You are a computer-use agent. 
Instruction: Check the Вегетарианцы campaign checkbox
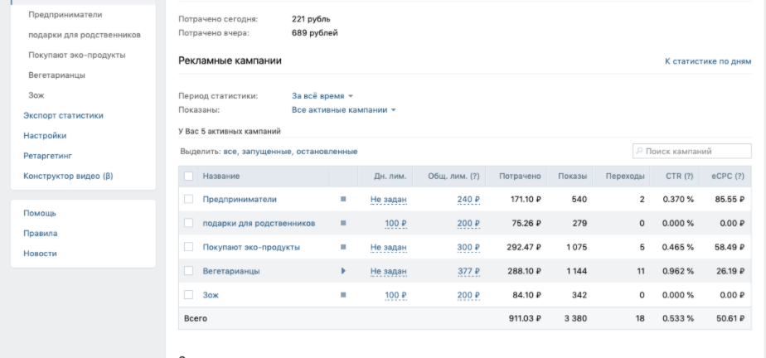coord(188,271)
